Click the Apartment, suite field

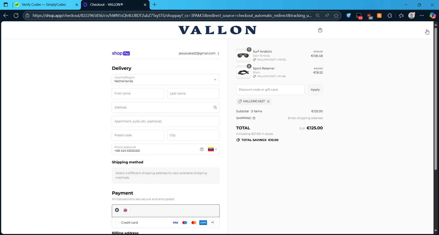(166, 121)
